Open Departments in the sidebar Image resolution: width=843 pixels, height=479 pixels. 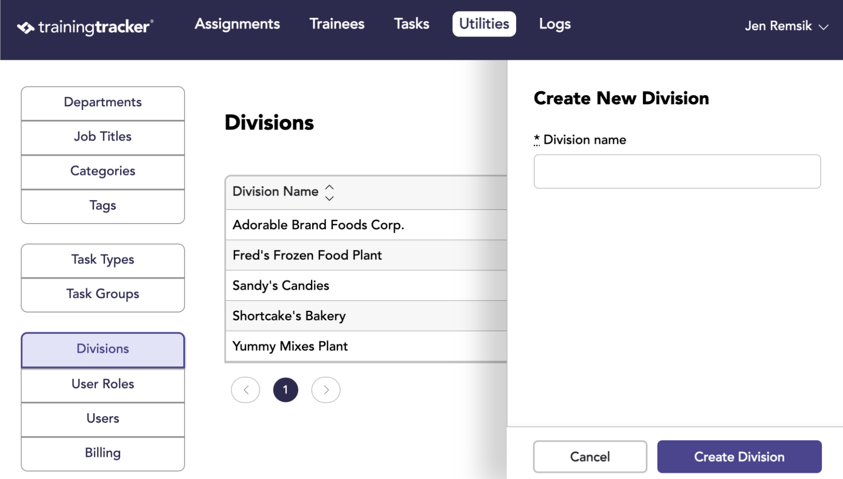click(103, 103)
